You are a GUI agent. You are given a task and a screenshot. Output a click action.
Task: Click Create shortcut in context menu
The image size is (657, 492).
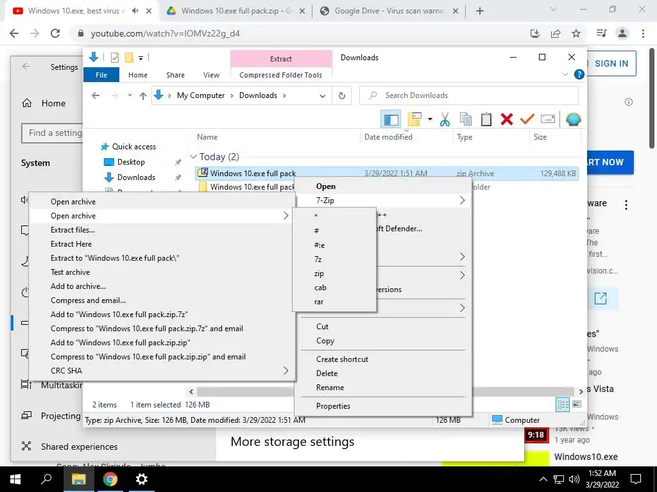click(x=383, y=359)
